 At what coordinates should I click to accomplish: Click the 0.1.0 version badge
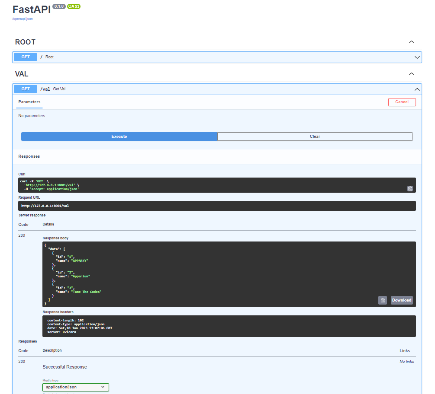pyautogui.click(x=59, y=6)
